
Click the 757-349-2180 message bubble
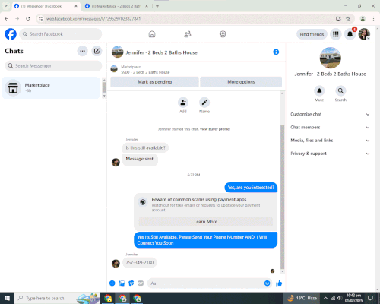click(x=140, y=263)
